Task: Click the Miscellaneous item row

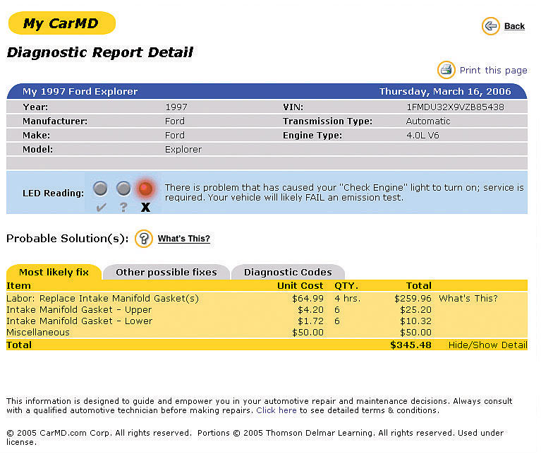Action: tap(267, 333)
